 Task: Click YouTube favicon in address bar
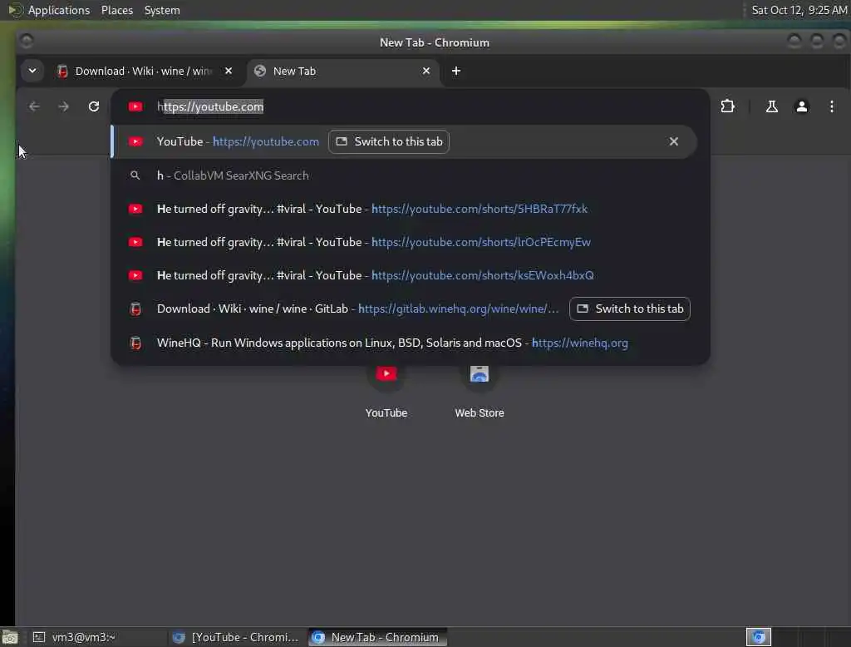pyautogui.click(x=135, y=106)
